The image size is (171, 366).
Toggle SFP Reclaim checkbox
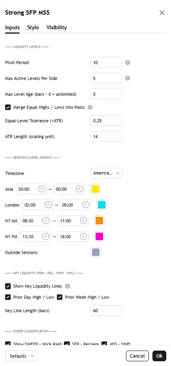67,343
